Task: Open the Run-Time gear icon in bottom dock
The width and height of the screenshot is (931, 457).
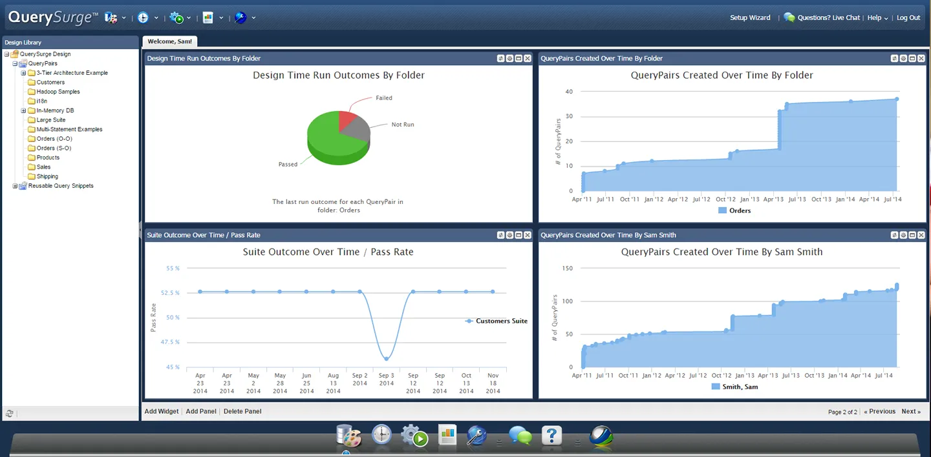Action: click(x=415, y=436)
